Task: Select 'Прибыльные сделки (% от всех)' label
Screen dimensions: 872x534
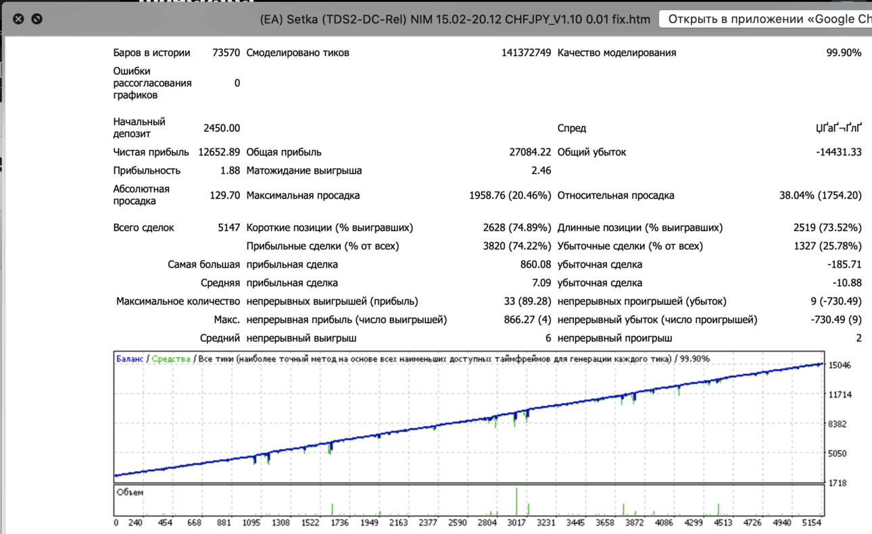Action: 322,246
